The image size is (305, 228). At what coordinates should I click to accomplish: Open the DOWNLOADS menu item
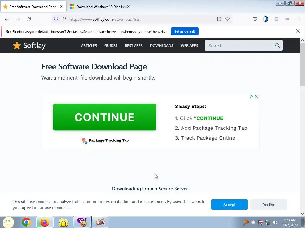162,45
